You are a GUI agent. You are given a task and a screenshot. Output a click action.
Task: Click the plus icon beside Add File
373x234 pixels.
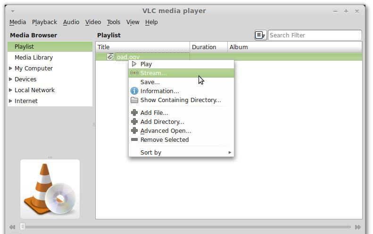point(134,113)
